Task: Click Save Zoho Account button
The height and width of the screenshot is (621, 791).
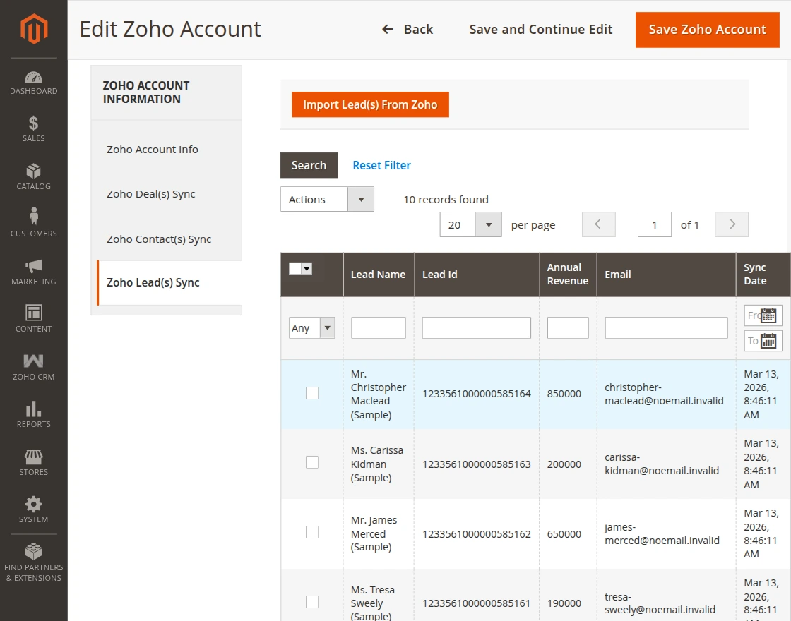Action: click(707, 30)
